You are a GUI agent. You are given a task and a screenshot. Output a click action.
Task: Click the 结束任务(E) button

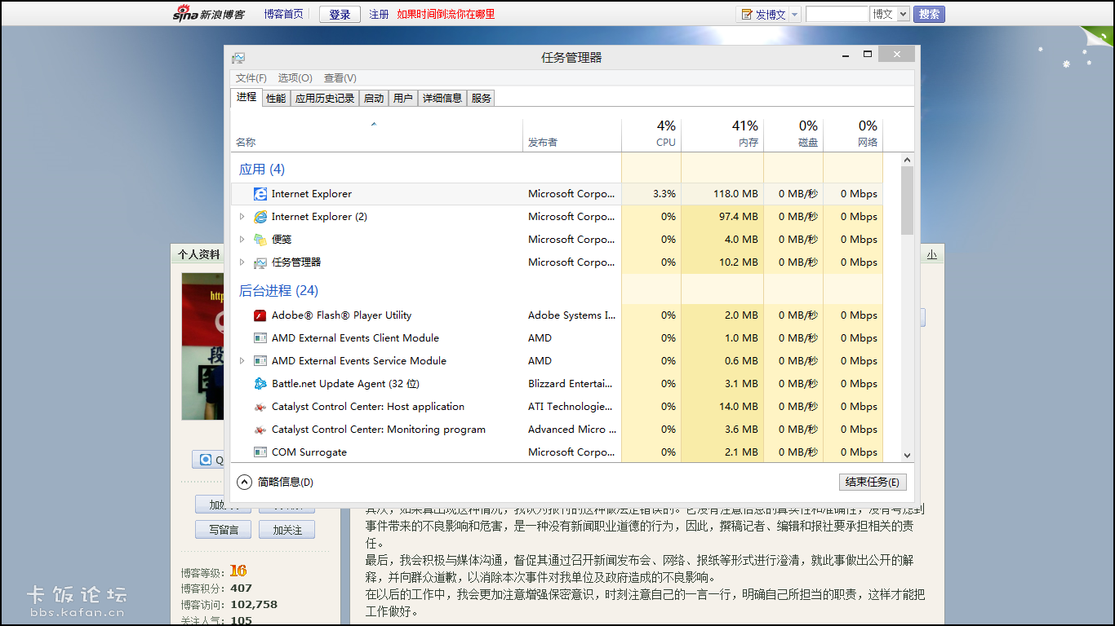click(x=873, y=482)
